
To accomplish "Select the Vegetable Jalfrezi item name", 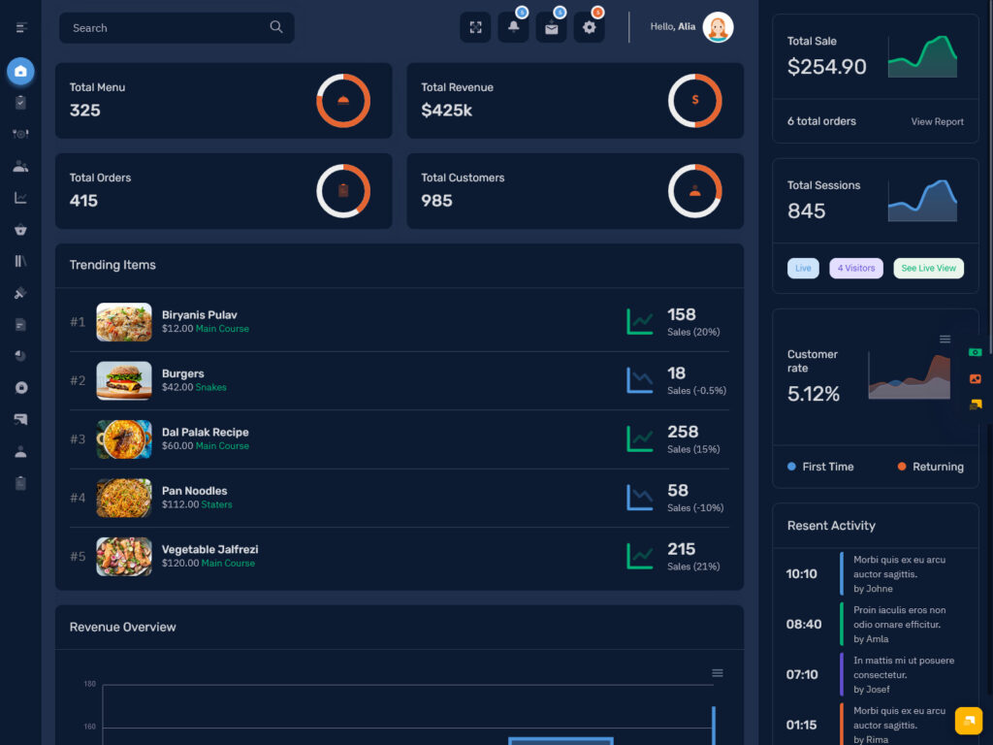I will [x=210, y=549].
